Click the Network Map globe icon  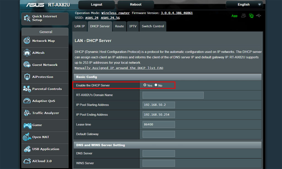(27, 41)
